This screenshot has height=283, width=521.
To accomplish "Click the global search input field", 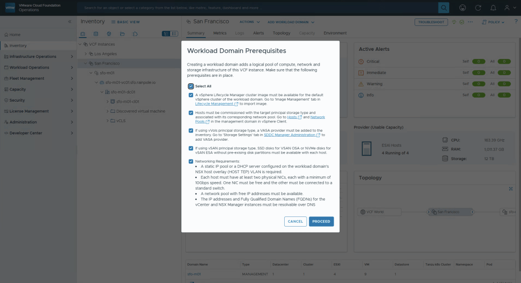I will point(260,8).
